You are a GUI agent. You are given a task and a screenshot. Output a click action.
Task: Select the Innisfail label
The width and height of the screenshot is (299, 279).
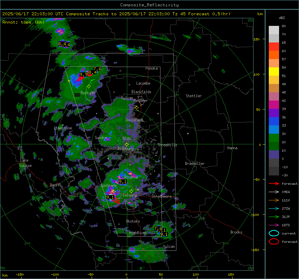[134, 120]
